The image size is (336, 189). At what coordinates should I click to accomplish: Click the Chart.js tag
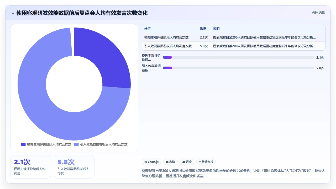151,162
